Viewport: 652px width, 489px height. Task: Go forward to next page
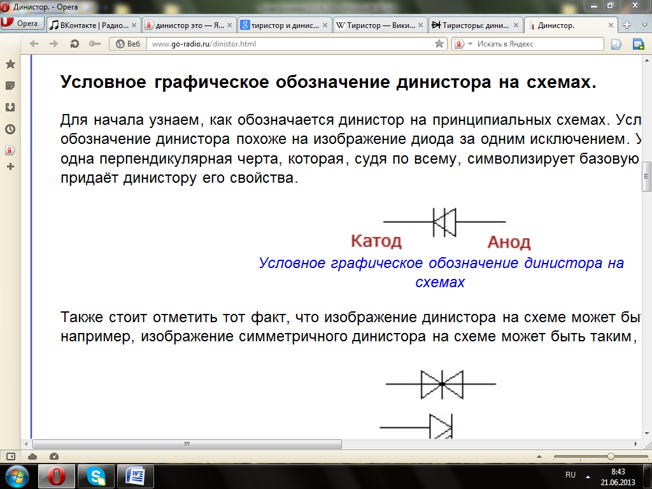(53, 44)
